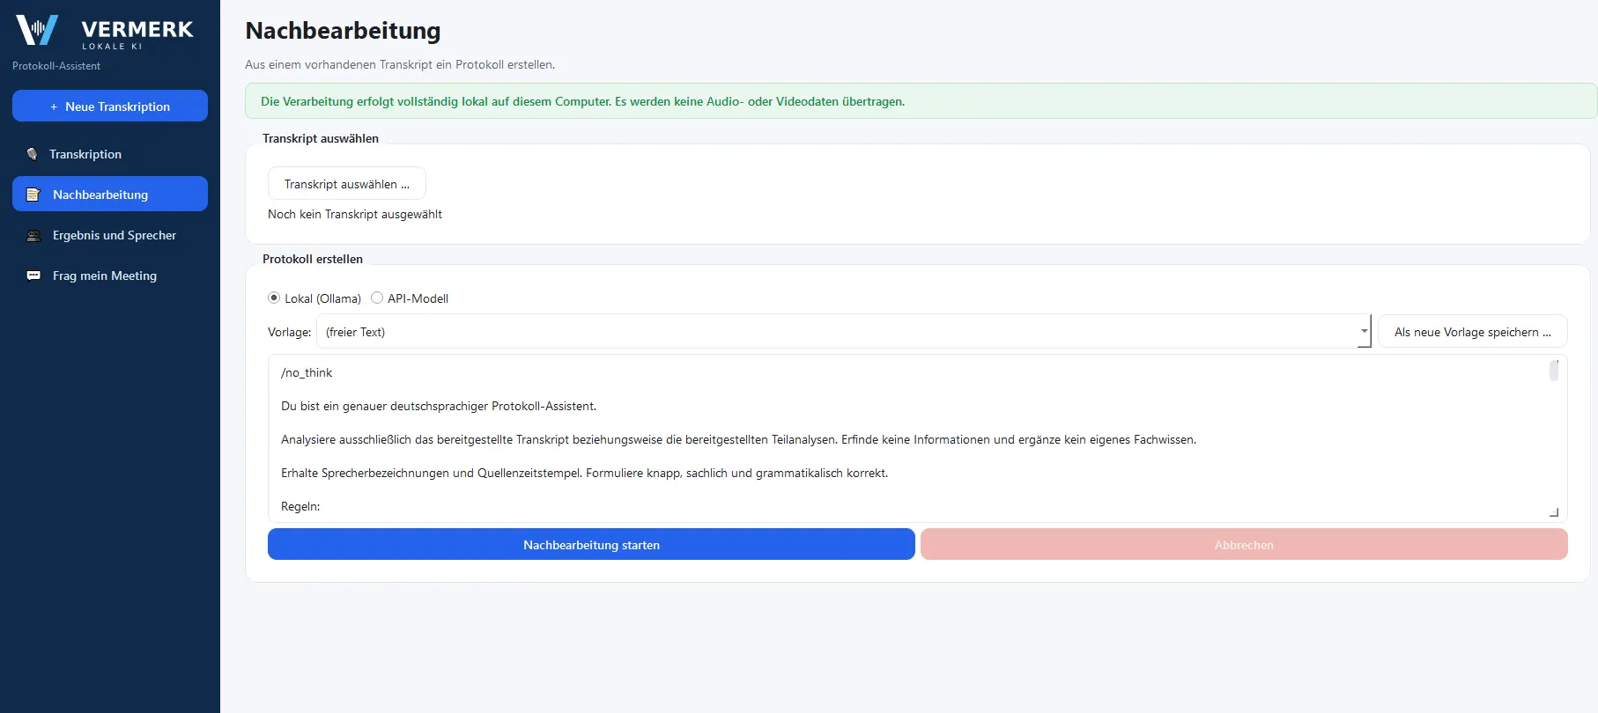Click the prompt text area scrollbar thumb
The height and width of the screenshot is (713, 1598).
click(x=1554, y=371)
